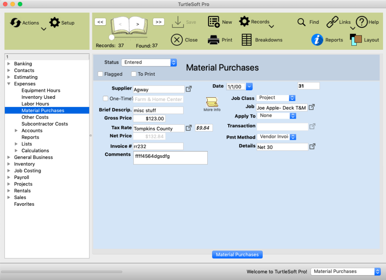386x280 pixels.
Task: Expand the Banking tree node
Action: [x=9, y=64]
